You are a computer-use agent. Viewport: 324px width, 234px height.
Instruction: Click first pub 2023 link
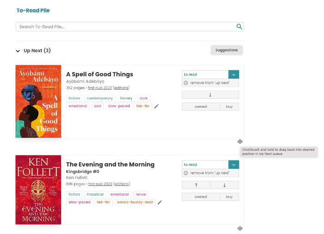[x=100, y=88]
